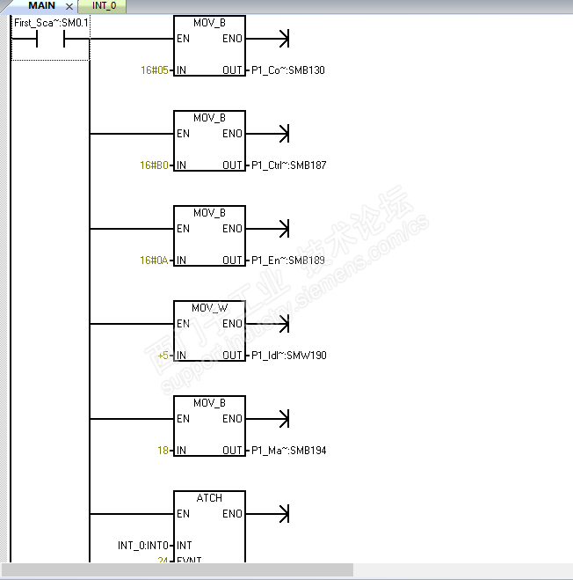
Task: Click the +5 input value
Action: (163, 356)
